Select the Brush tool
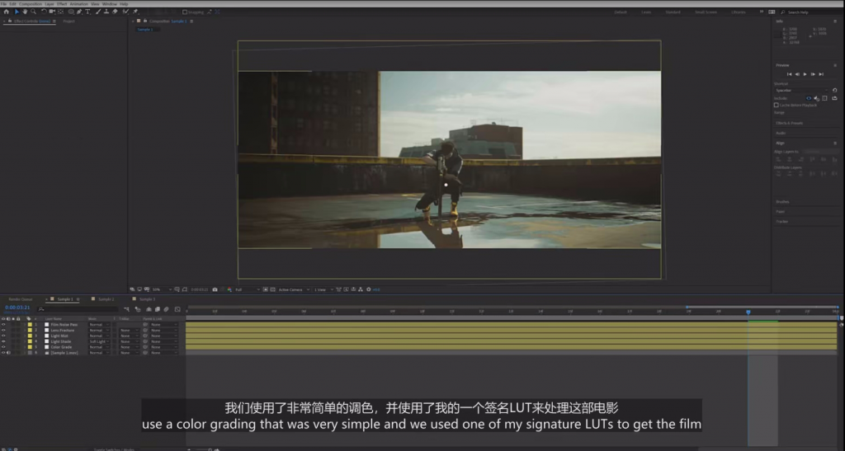The image size is (845, 451). coord(98,12)
